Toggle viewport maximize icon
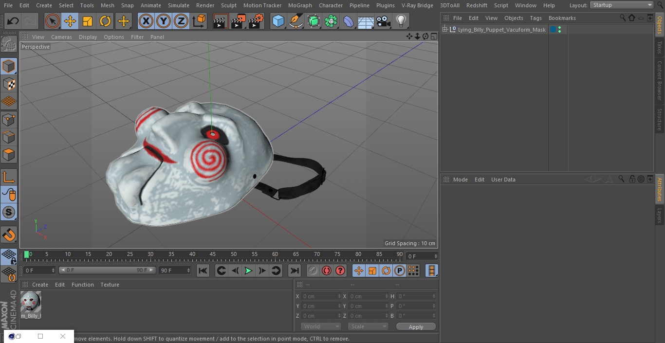Screen dimensions: 665x343 [x=433, y=36]
